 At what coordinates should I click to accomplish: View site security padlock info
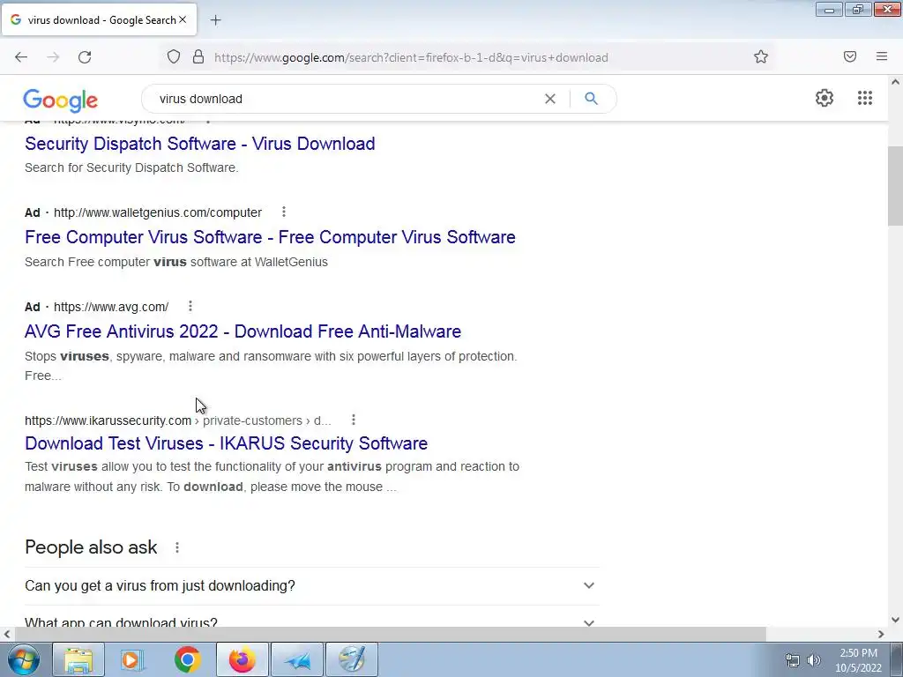tap(198, 56)
